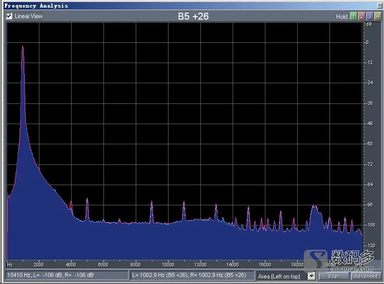This screenshot has width=384, height=284.
Task: Click Hold button 1 (green)
Action: coord(353,17)
